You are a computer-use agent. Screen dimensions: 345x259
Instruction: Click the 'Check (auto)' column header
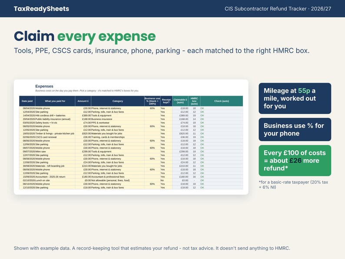click(x=222, y=101)
